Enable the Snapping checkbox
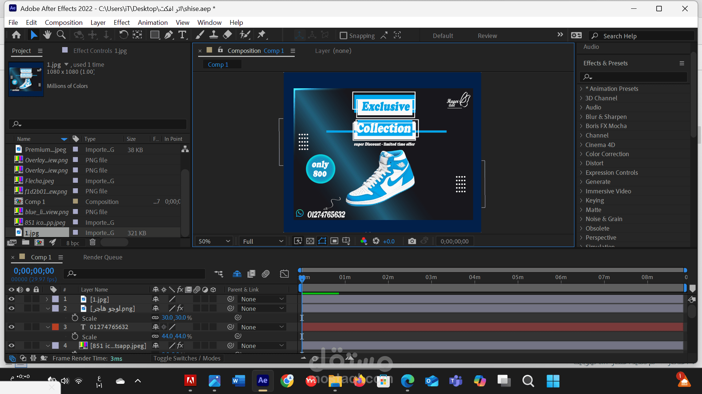The height and width of the screenshot is (394, 702). pyautogui.click(x=343, y=35)
